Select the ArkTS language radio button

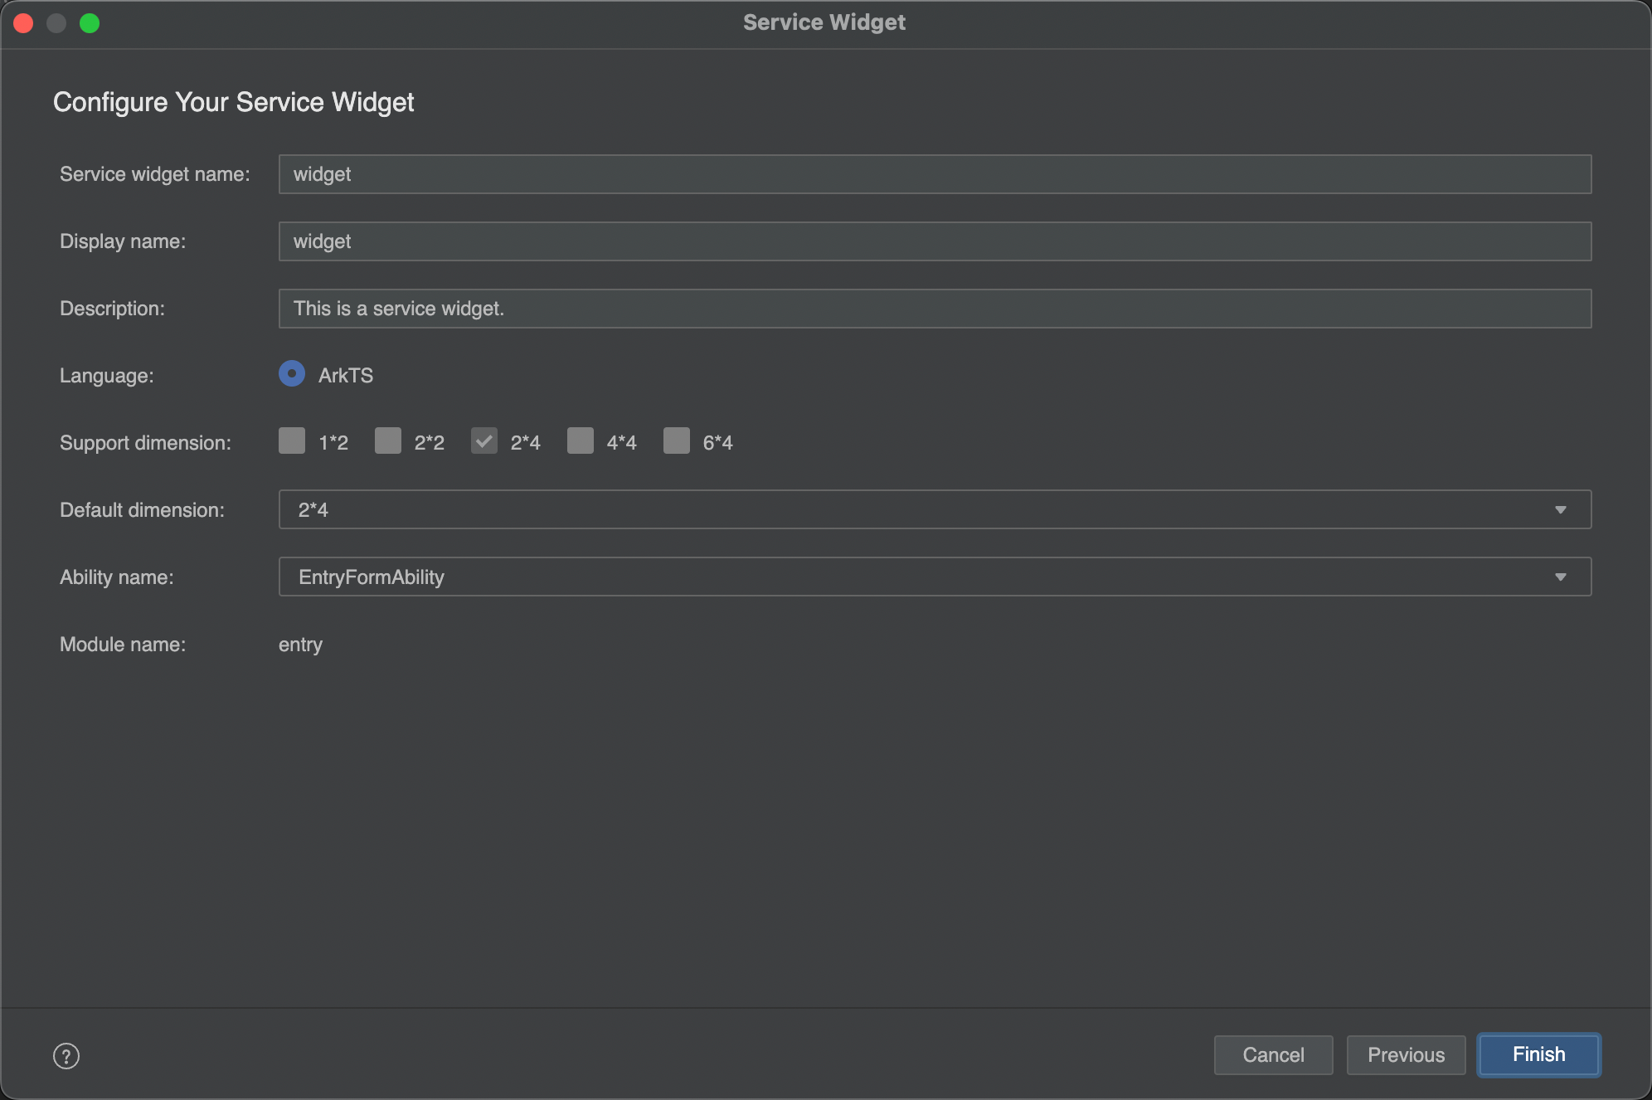pos(292,374)
